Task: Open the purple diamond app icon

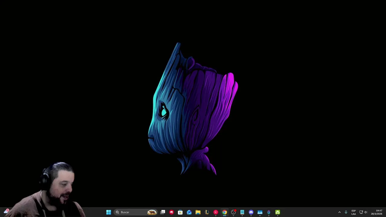Action: tap(269, 212)
